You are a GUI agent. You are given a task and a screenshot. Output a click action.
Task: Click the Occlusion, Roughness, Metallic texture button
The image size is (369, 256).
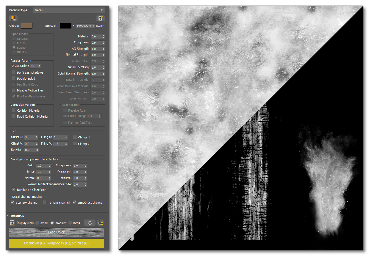56,243
